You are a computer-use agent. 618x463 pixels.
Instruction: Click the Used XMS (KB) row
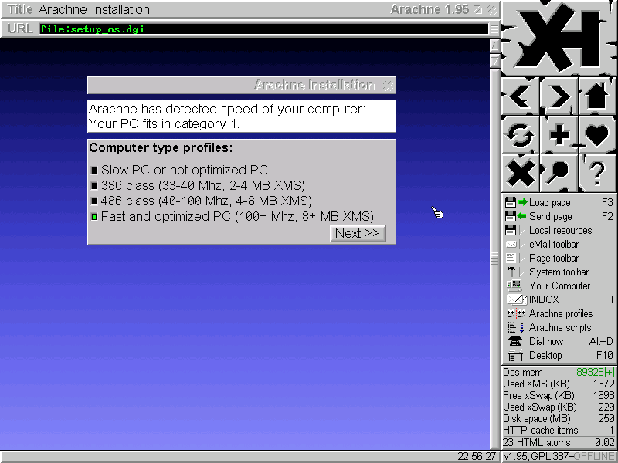(559, 384)
